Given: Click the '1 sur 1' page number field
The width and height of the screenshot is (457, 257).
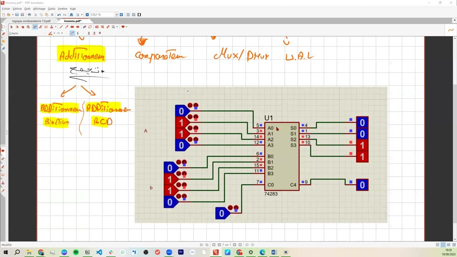Looking at the screenshot, I should point(227,245).
